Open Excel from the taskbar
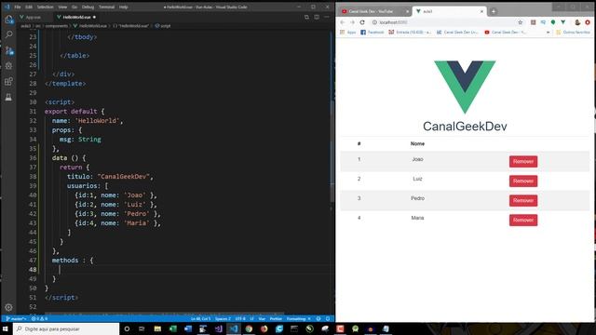Viewport: 596px width, 335px height. click(x=172, y=328)
